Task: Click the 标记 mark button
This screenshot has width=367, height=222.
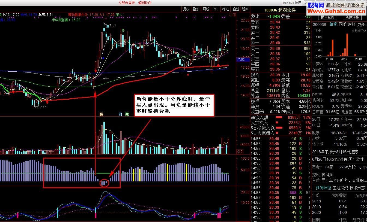Action: click(x=225, y=9)
